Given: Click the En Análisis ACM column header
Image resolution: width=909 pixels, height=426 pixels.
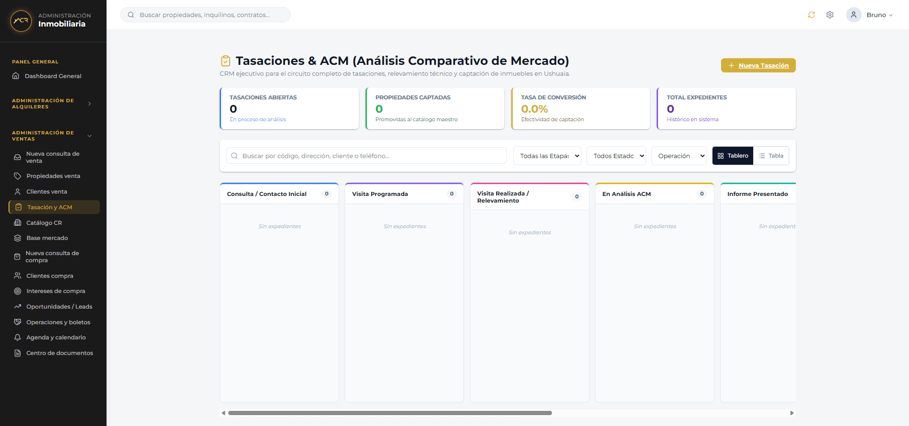Looking at the screenshot, I should 655,194.
